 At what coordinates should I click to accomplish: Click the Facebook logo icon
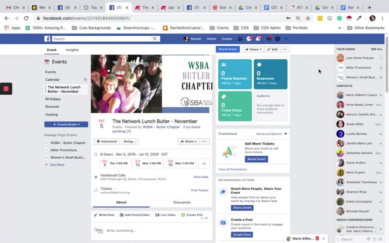pyautogui.click(x=47, y=38)
